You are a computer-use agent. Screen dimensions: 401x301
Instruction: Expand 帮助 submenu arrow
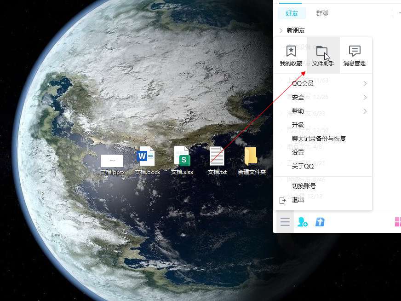[x=365, y=111]
